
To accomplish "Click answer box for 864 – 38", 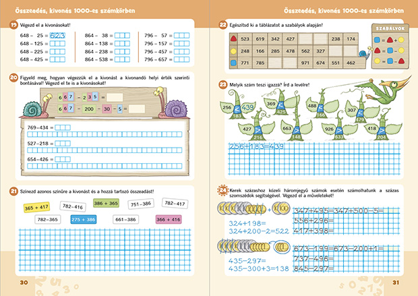I will [122, 36].
